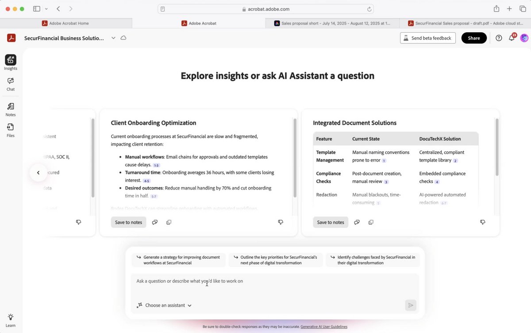This screenshot has width=531, height=333.
Task: Click the Adobe Acrobat logo icon
Action: pyautogui.click(x=11, y=38)
